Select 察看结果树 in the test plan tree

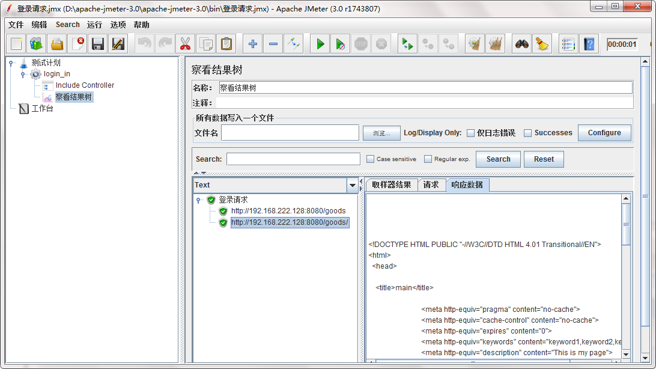(74, 97)
